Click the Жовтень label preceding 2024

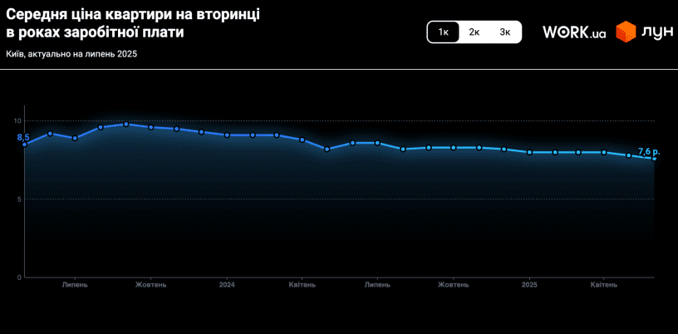click(x=151, y=284)
